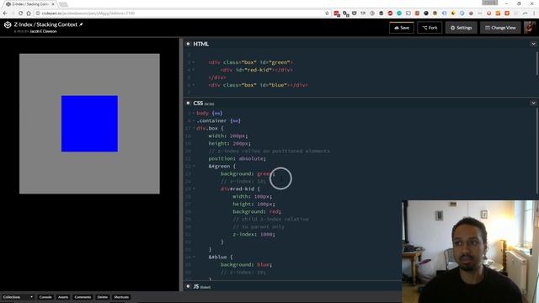Open the user avatar menu

tap(530, 28)
